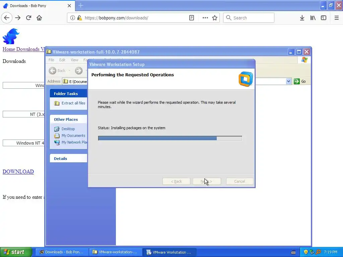Click the Folder Tasks panel header

click(68, 94)
